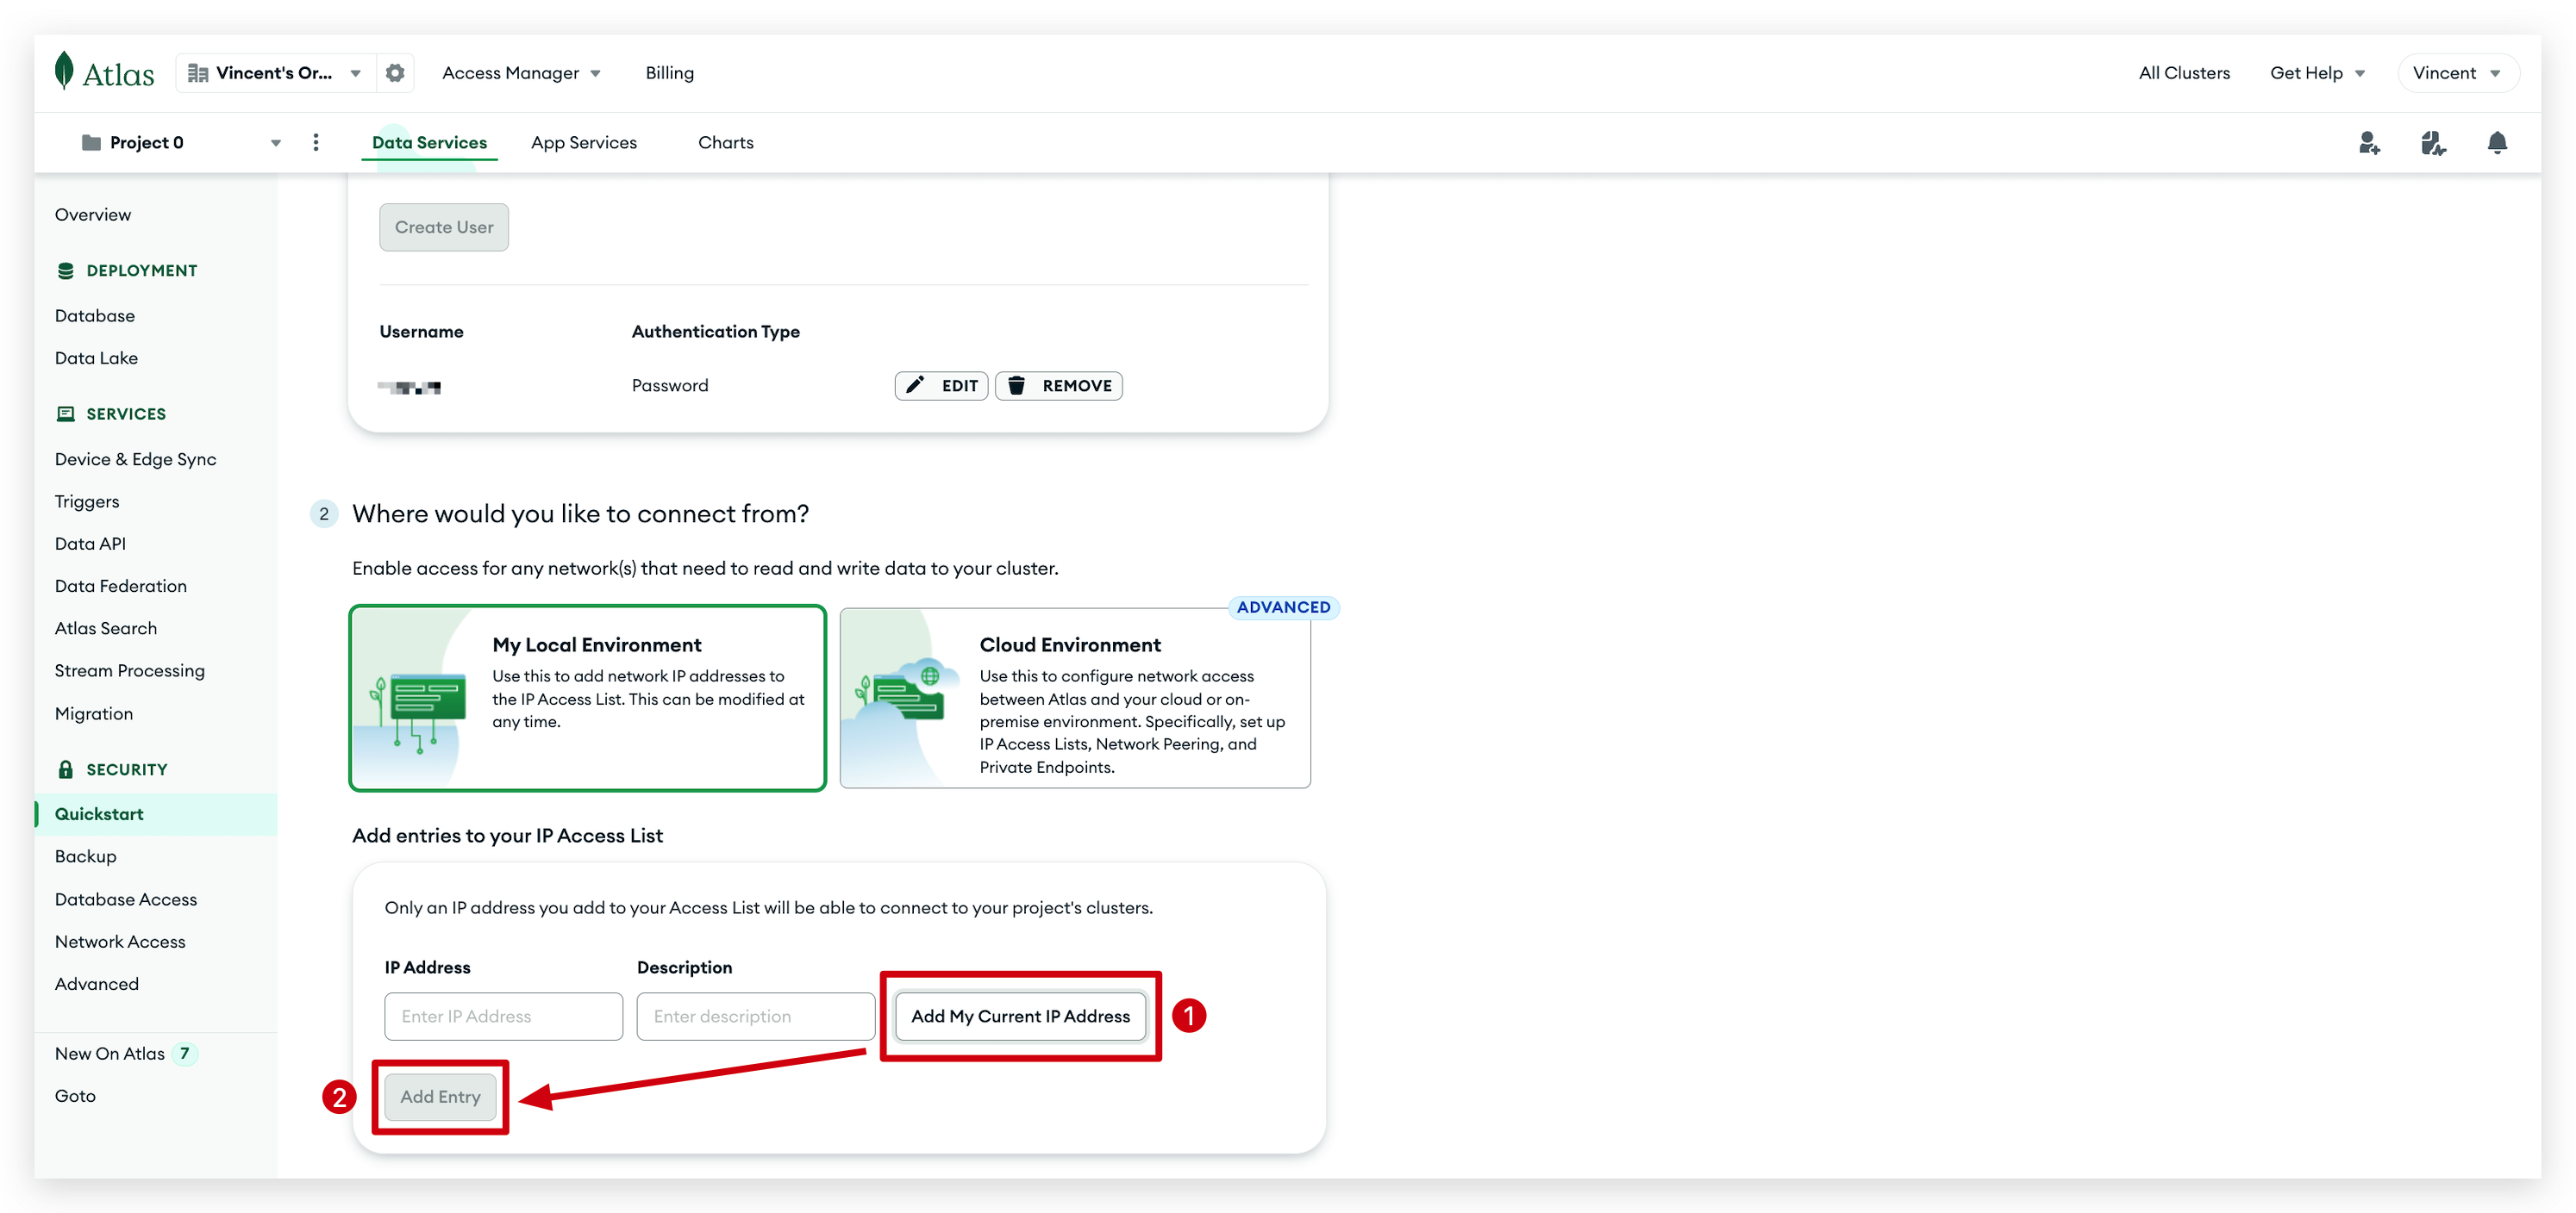This screenshot has width=2576, height=1213.
Task: Click the Services monitor icon
Action: coord(66,414)
